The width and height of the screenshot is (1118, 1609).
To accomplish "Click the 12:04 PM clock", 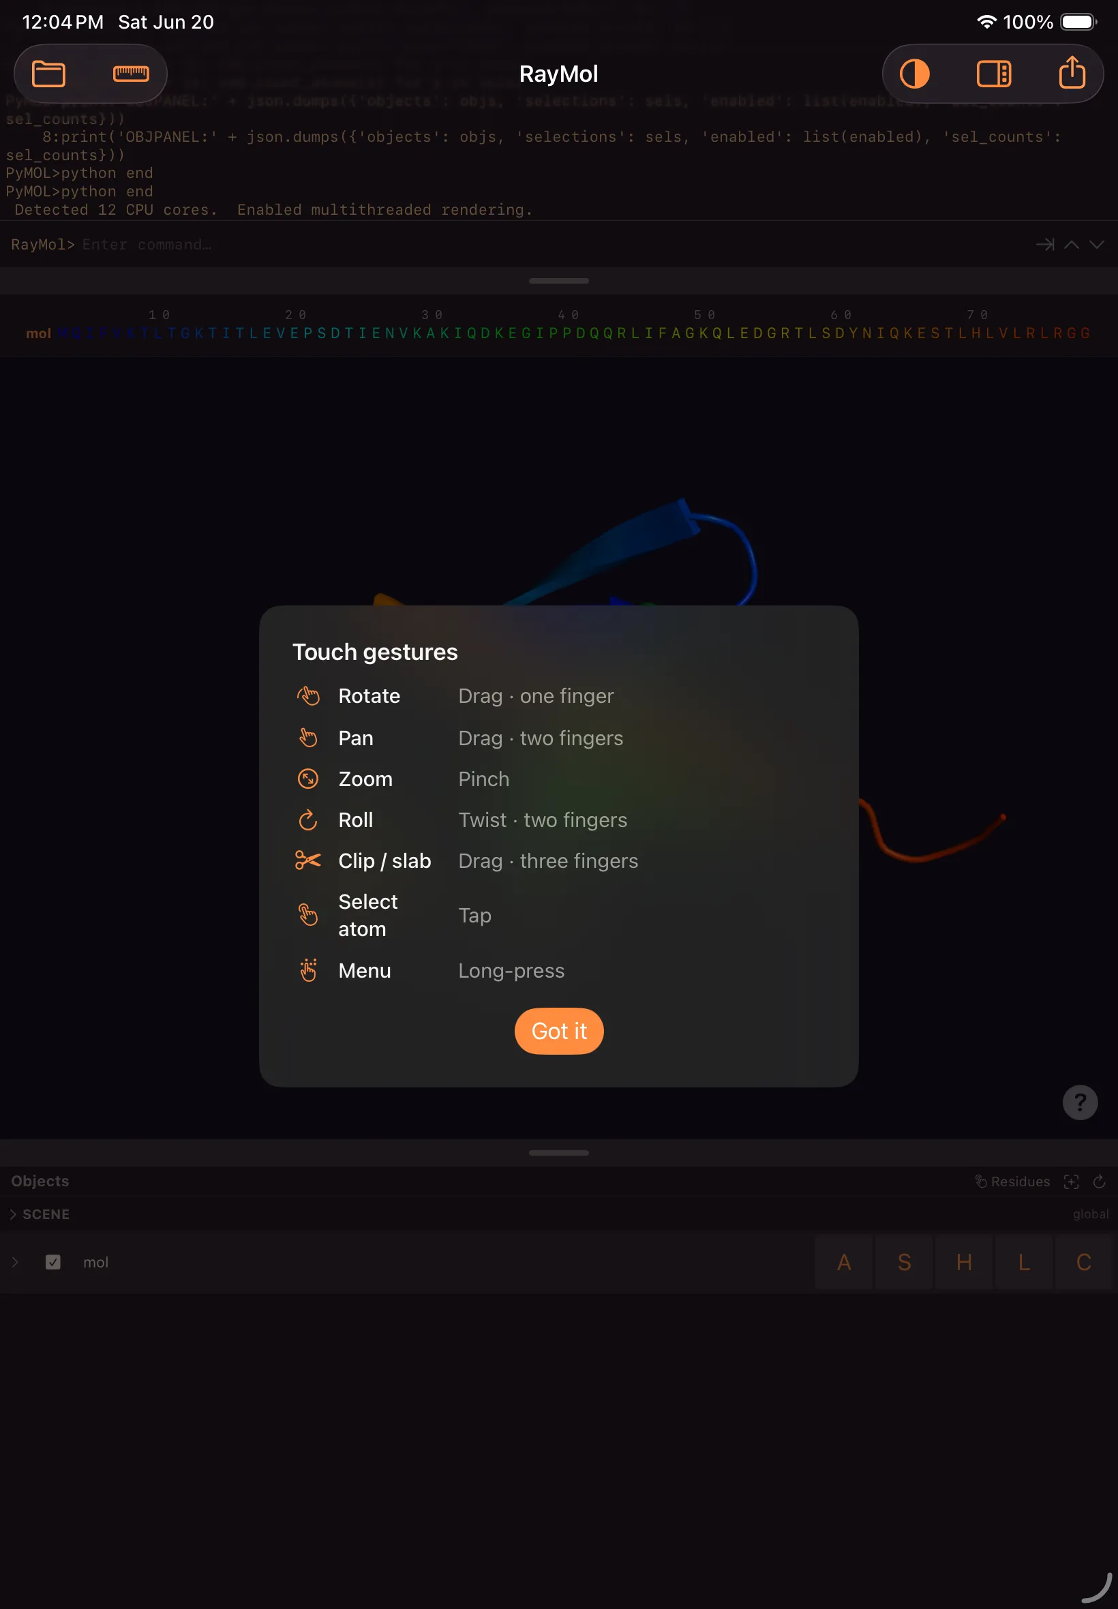I will point(62,22).
